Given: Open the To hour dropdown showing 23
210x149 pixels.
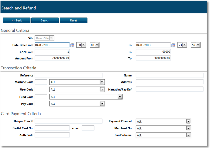Looking at the screenshot, I should [x=182, y=45].
